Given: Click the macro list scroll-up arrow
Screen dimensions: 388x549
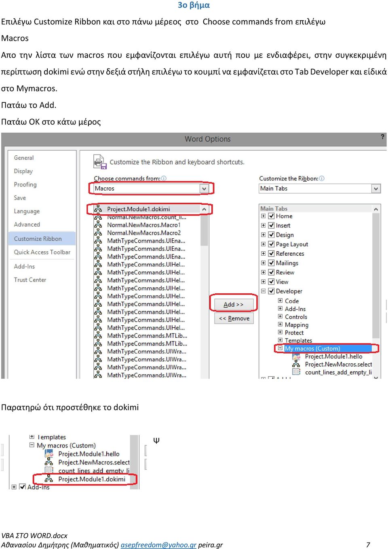Looking at the screenshot, I should coord(204,209).
